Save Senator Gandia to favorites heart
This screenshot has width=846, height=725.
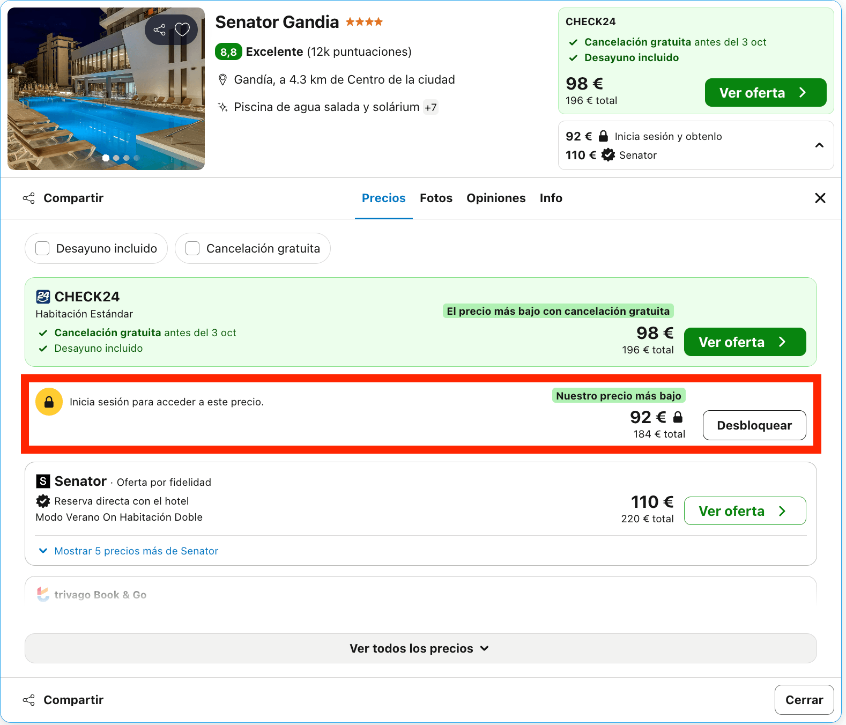[182, 29]
